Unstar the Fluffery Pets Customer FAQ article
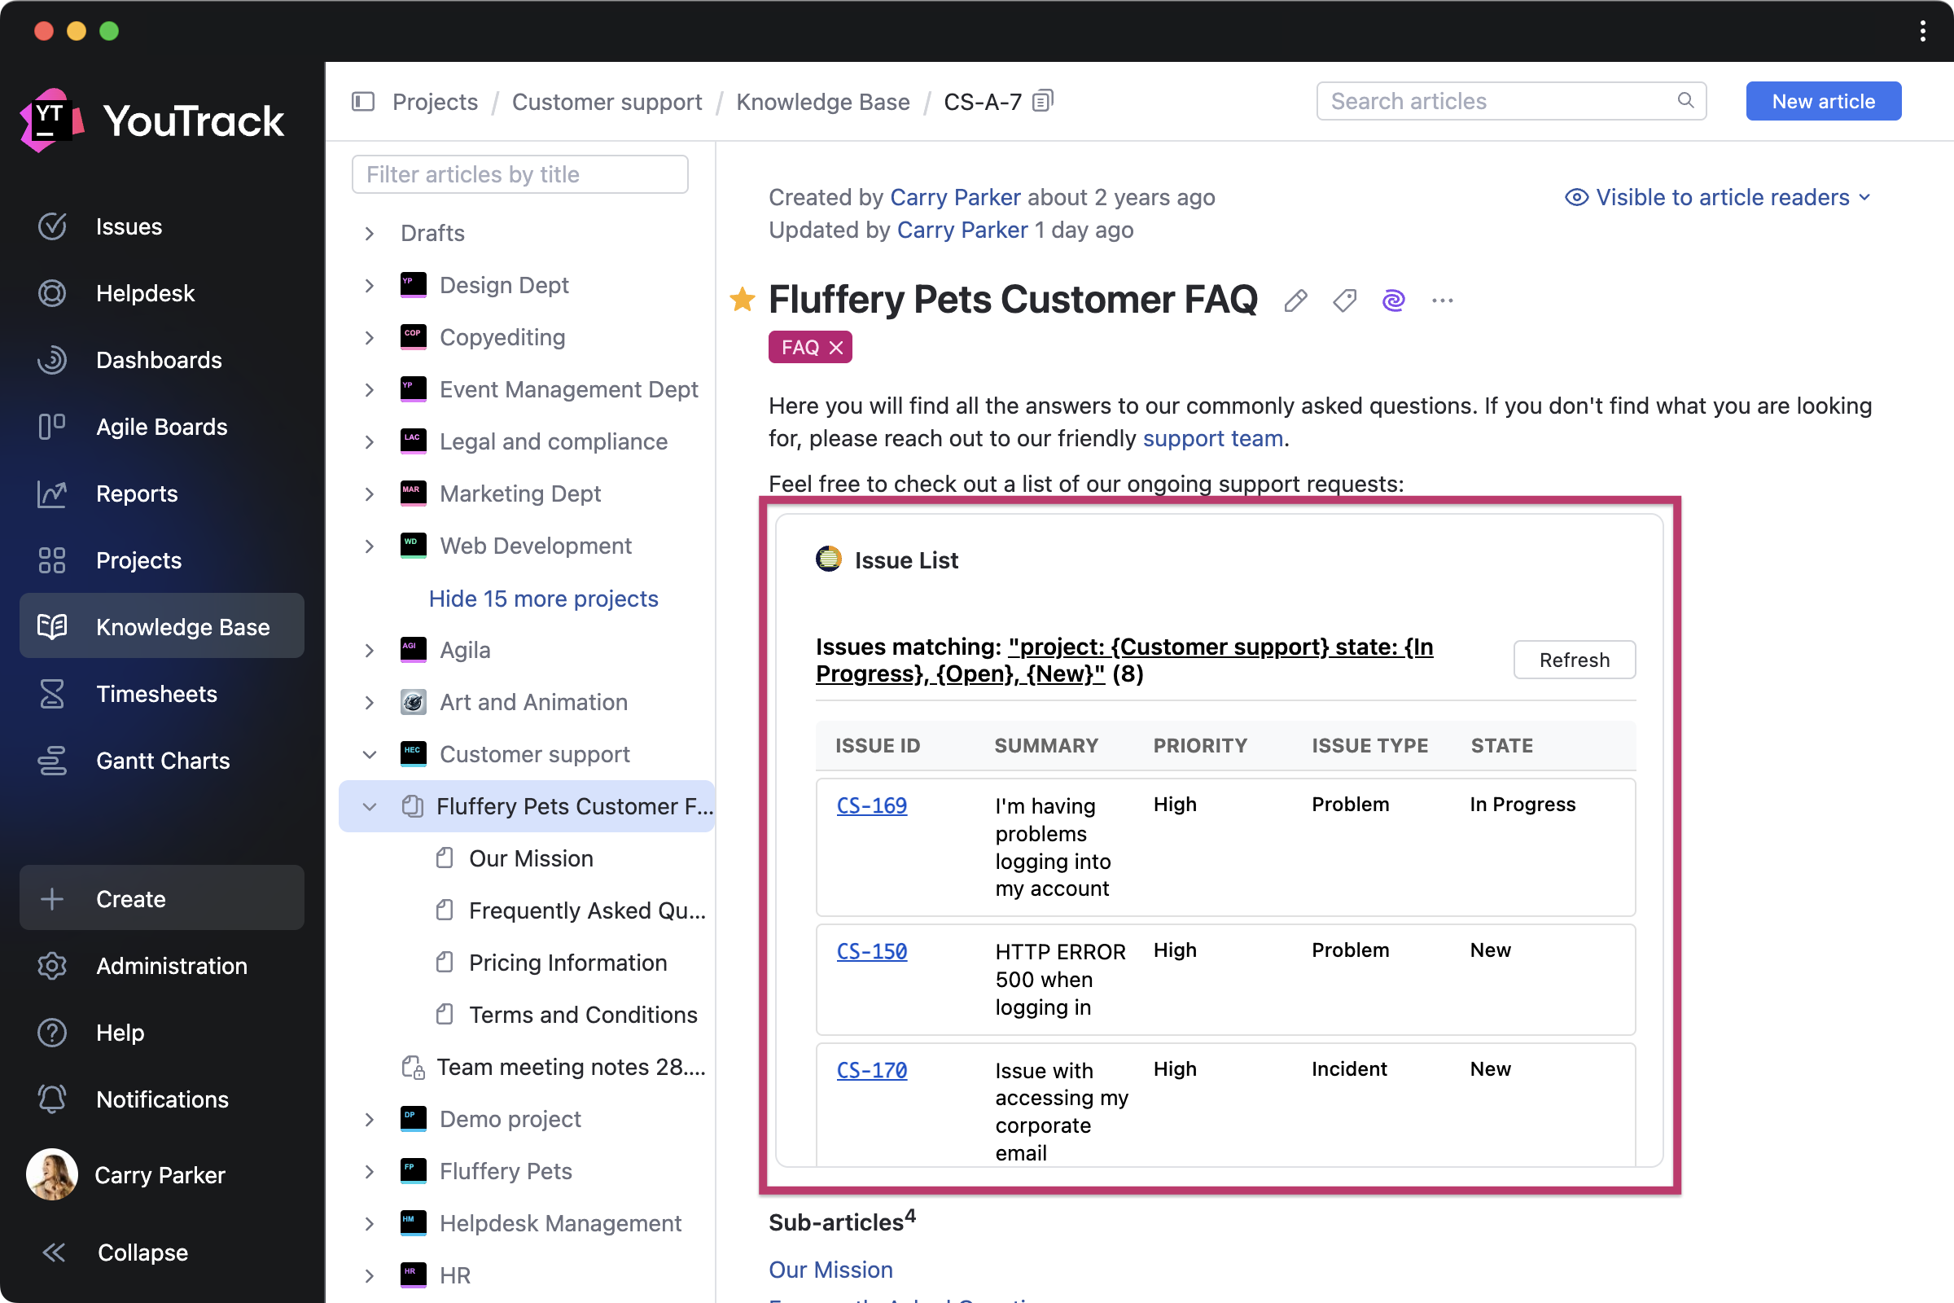 click(x=742, y=299)
